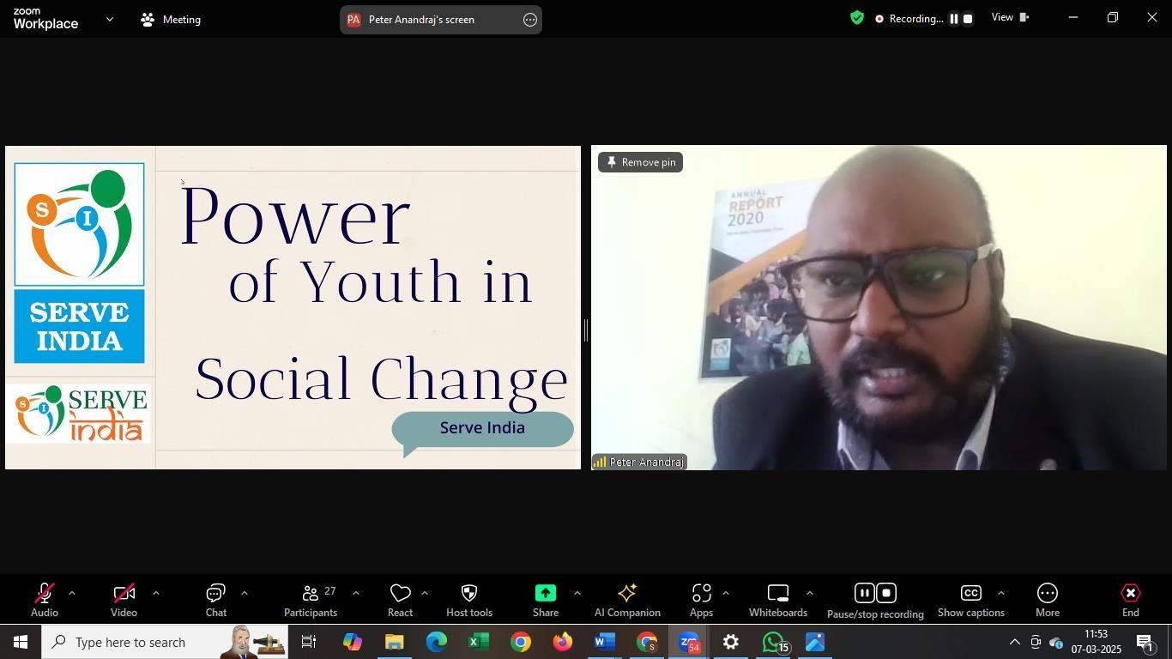Open Excel from taskbar
The height and width of the screenshot is (659, 1172).
479,642
